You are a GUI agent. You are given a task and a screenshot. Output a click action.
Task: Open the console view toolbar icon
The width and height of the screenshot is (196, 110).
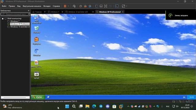(x=117, y=6)
